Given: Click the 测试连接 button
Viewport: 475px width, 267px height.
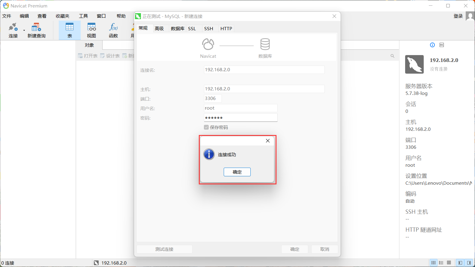Looking at the screenshot, I should pos(164,249).
